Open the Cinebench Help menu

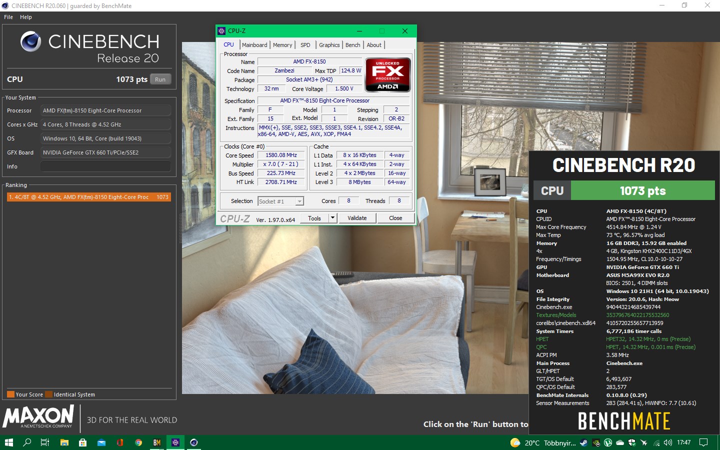[x=26, y=17]
